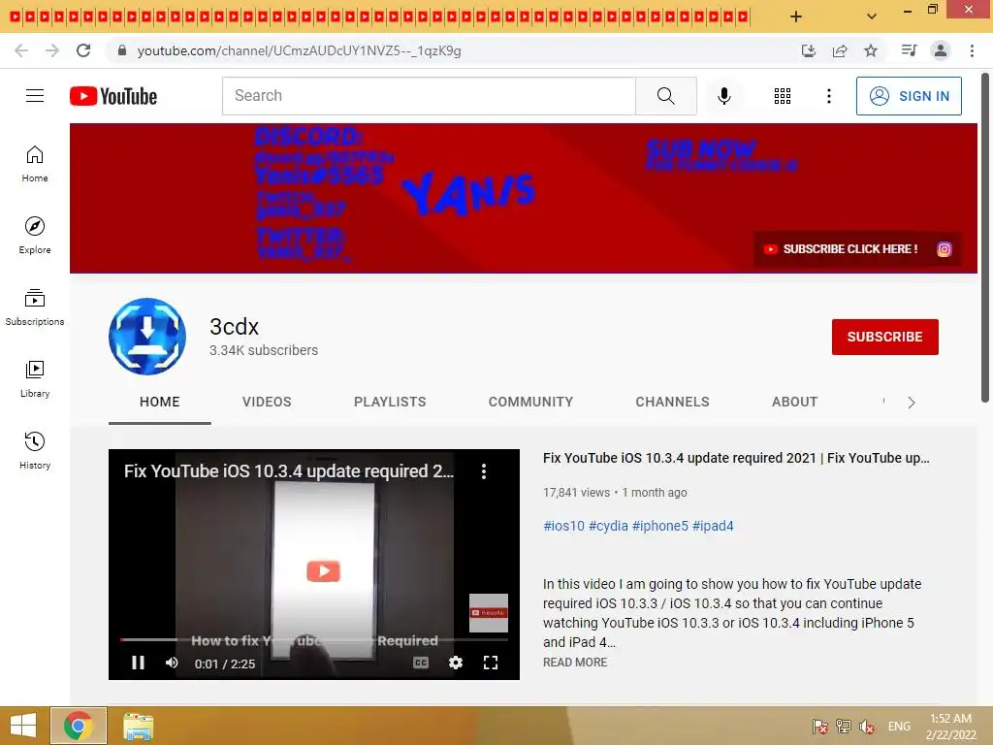Screen dimensions: 993x745
Task: Share this page from address bar
Action: click(840, 50)
